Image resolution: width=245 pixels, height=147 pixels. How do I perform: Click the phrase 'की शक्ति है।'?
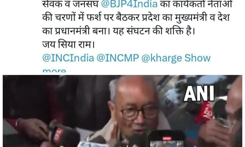174,31
